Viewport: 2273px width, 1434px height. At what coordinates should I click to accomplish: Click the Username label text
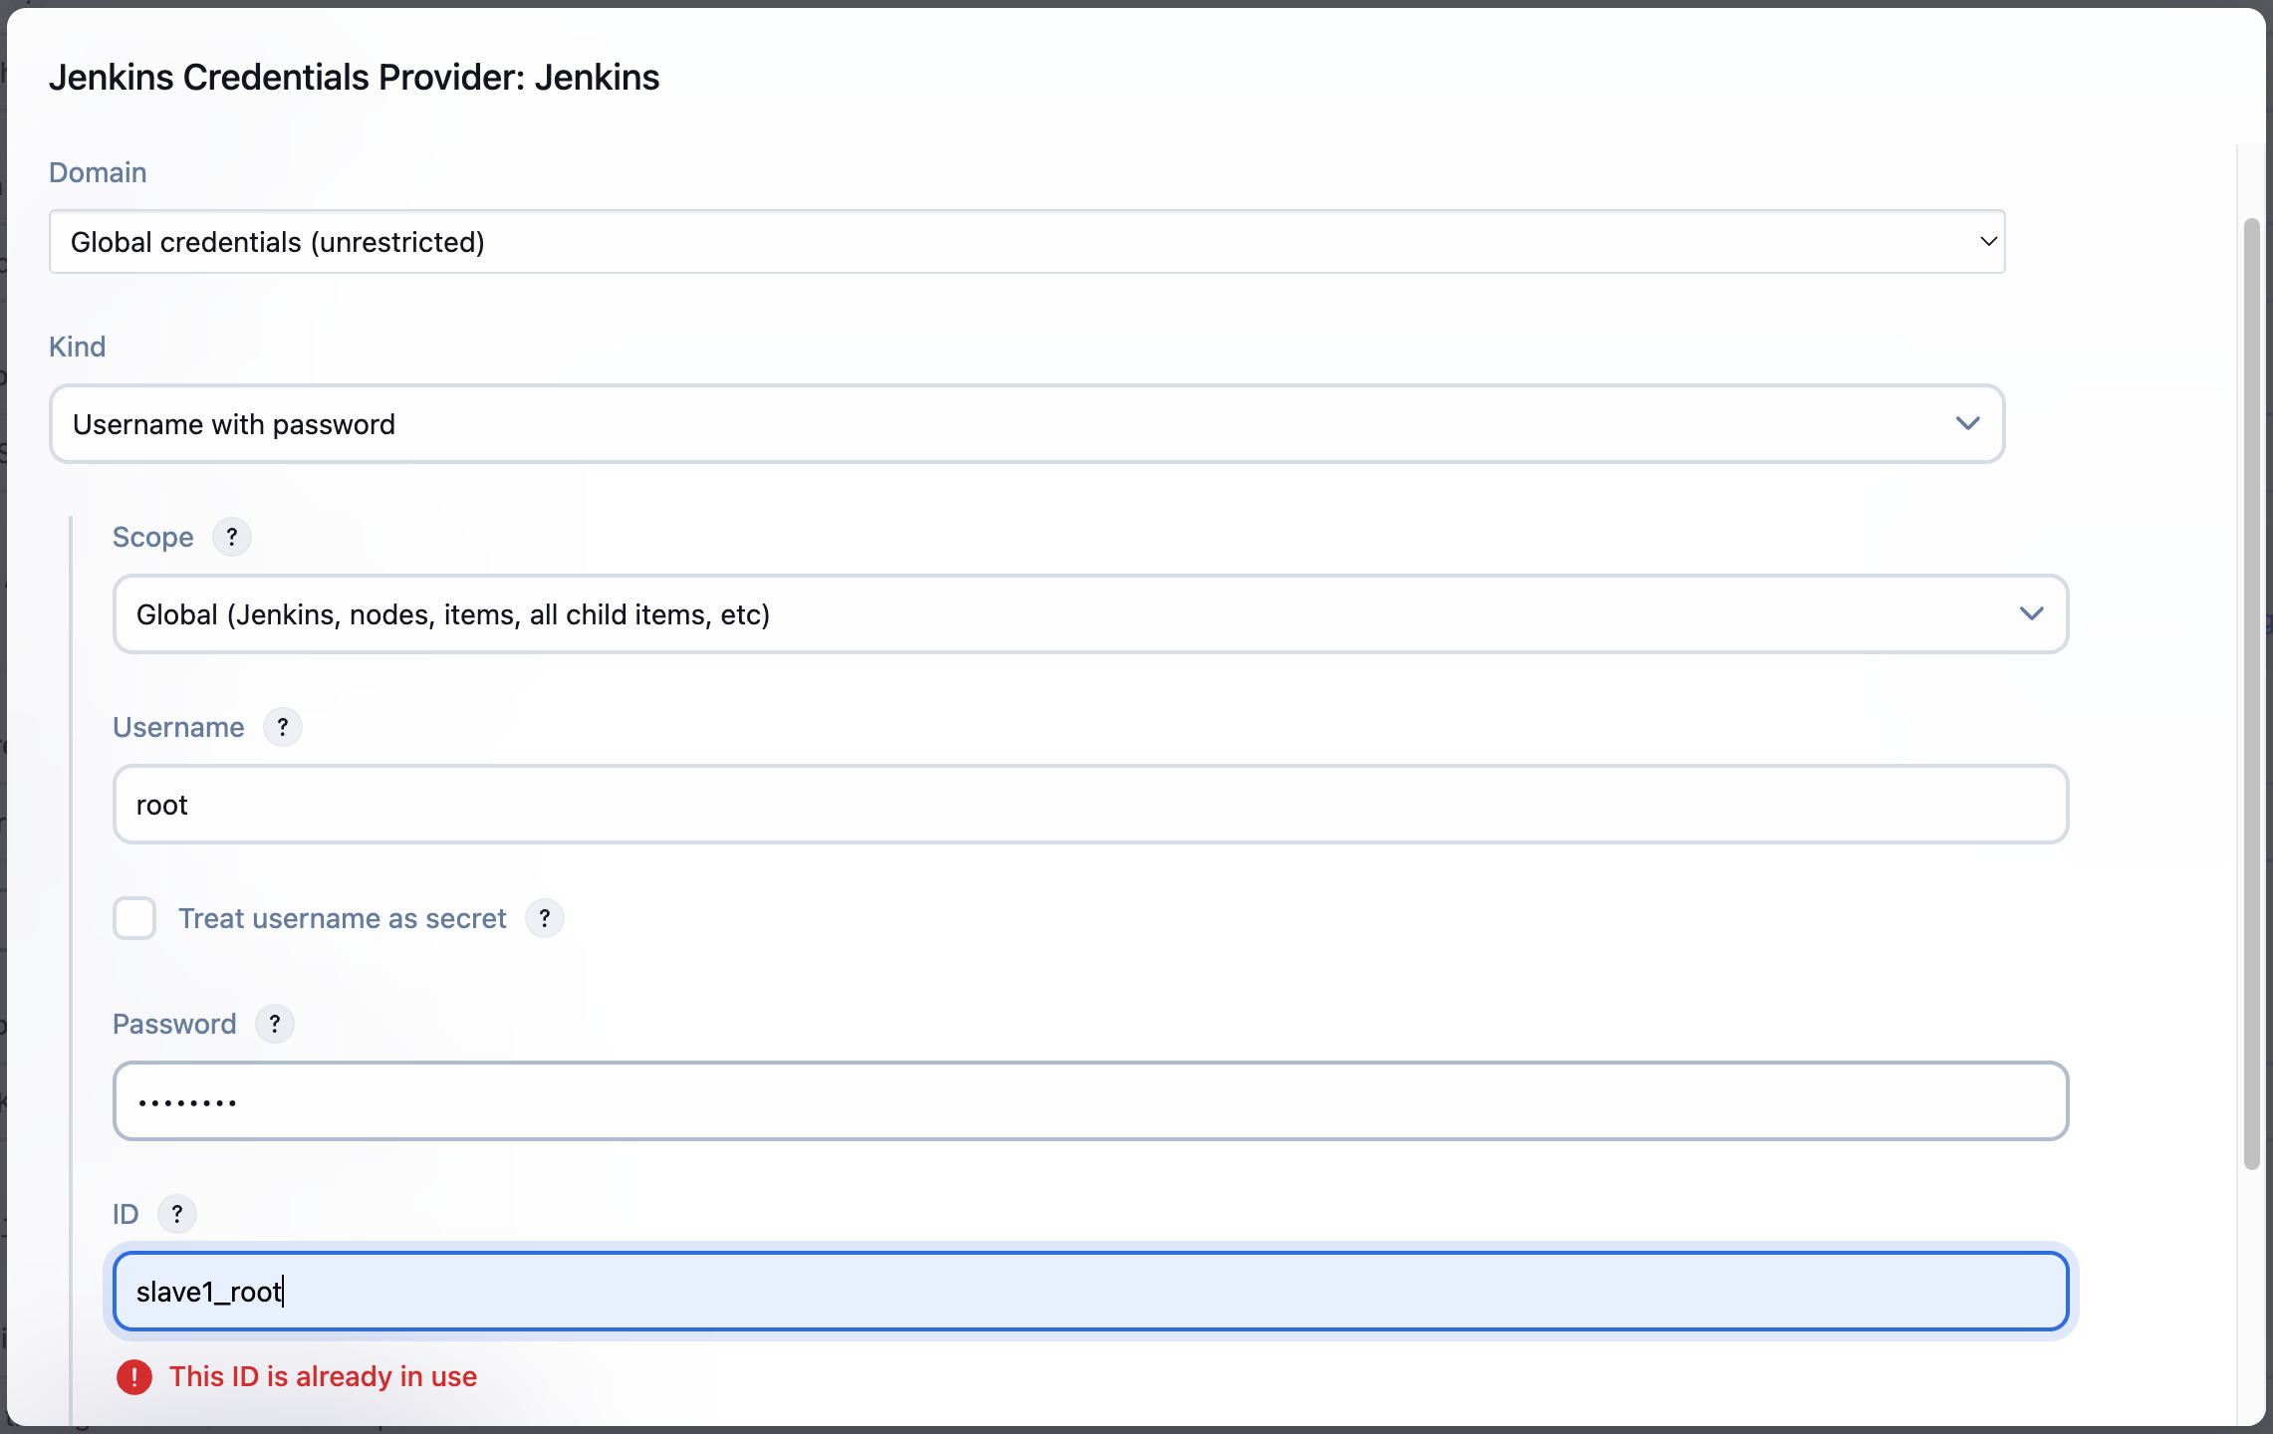pyautogui.click(x=178, y=727)
